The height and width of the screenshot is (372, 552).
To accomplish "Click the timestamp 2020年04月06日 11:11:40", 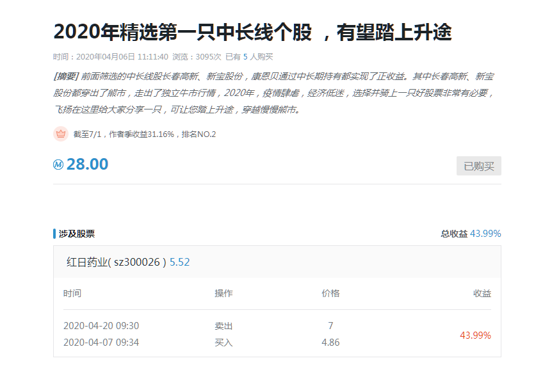I will click(x=122, y=56).
